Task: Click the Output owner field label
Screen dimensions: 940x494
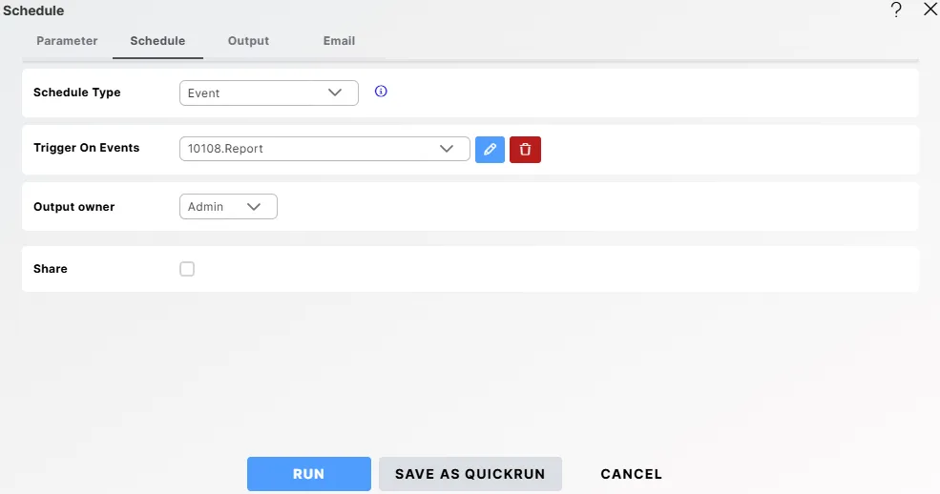Action: click(73, 207)
